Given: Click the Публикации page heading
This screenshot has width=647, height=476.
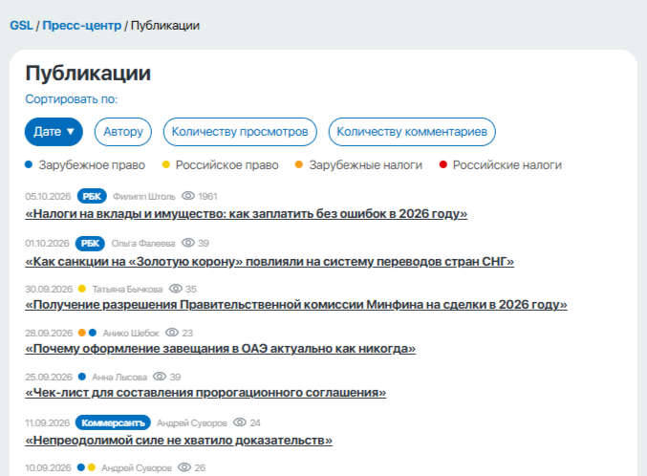Looking at the screenshot, I should [88, 74].
